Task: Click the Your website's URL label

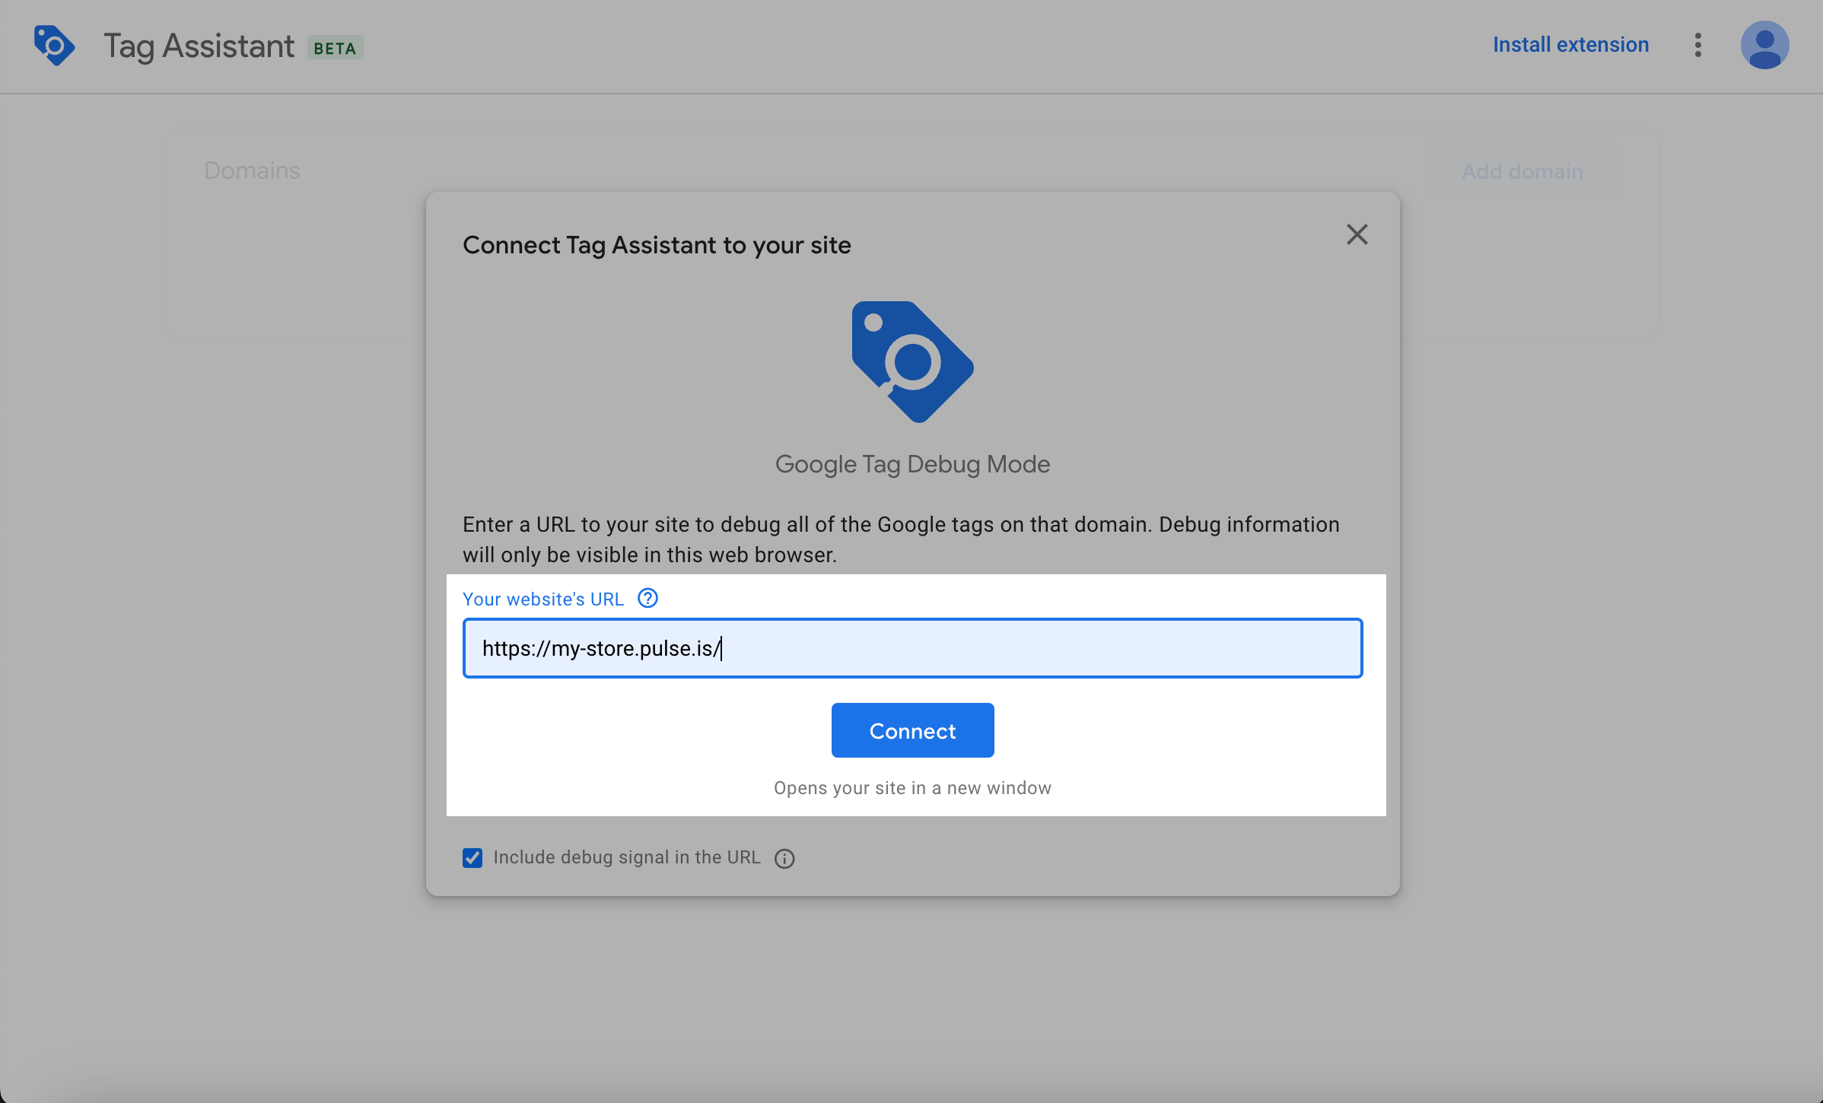Action: pos(542,599)
